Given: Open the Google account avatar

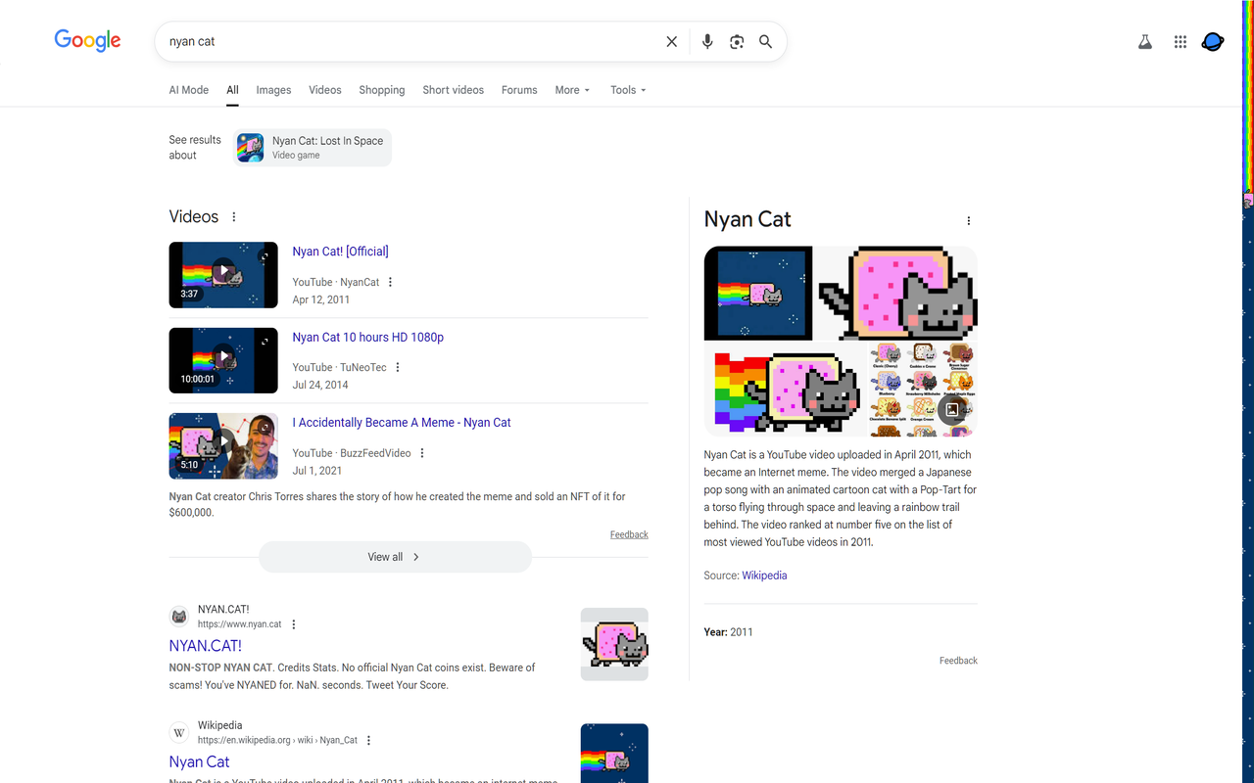Looking at the screenshot, I should point(1213,42).
